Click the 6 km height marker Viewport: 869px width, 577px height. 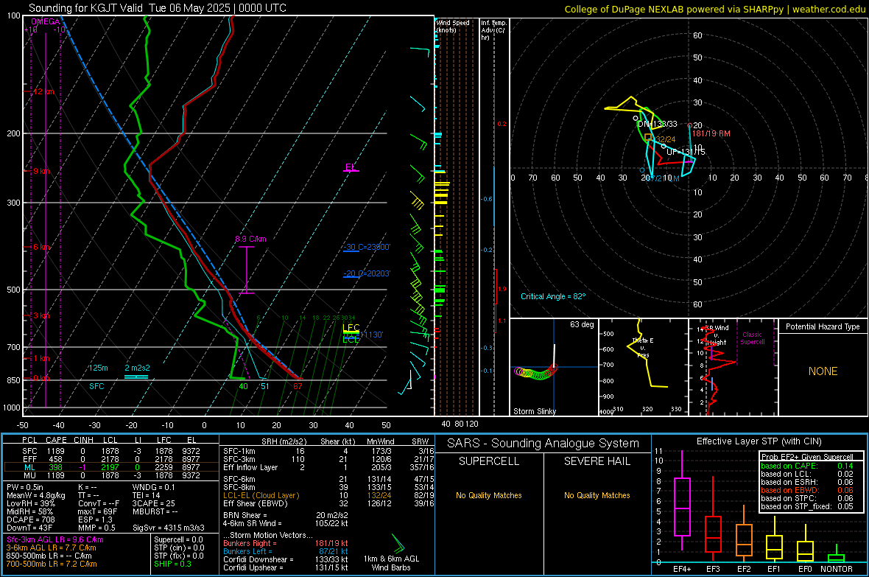[x=41, y=247]
